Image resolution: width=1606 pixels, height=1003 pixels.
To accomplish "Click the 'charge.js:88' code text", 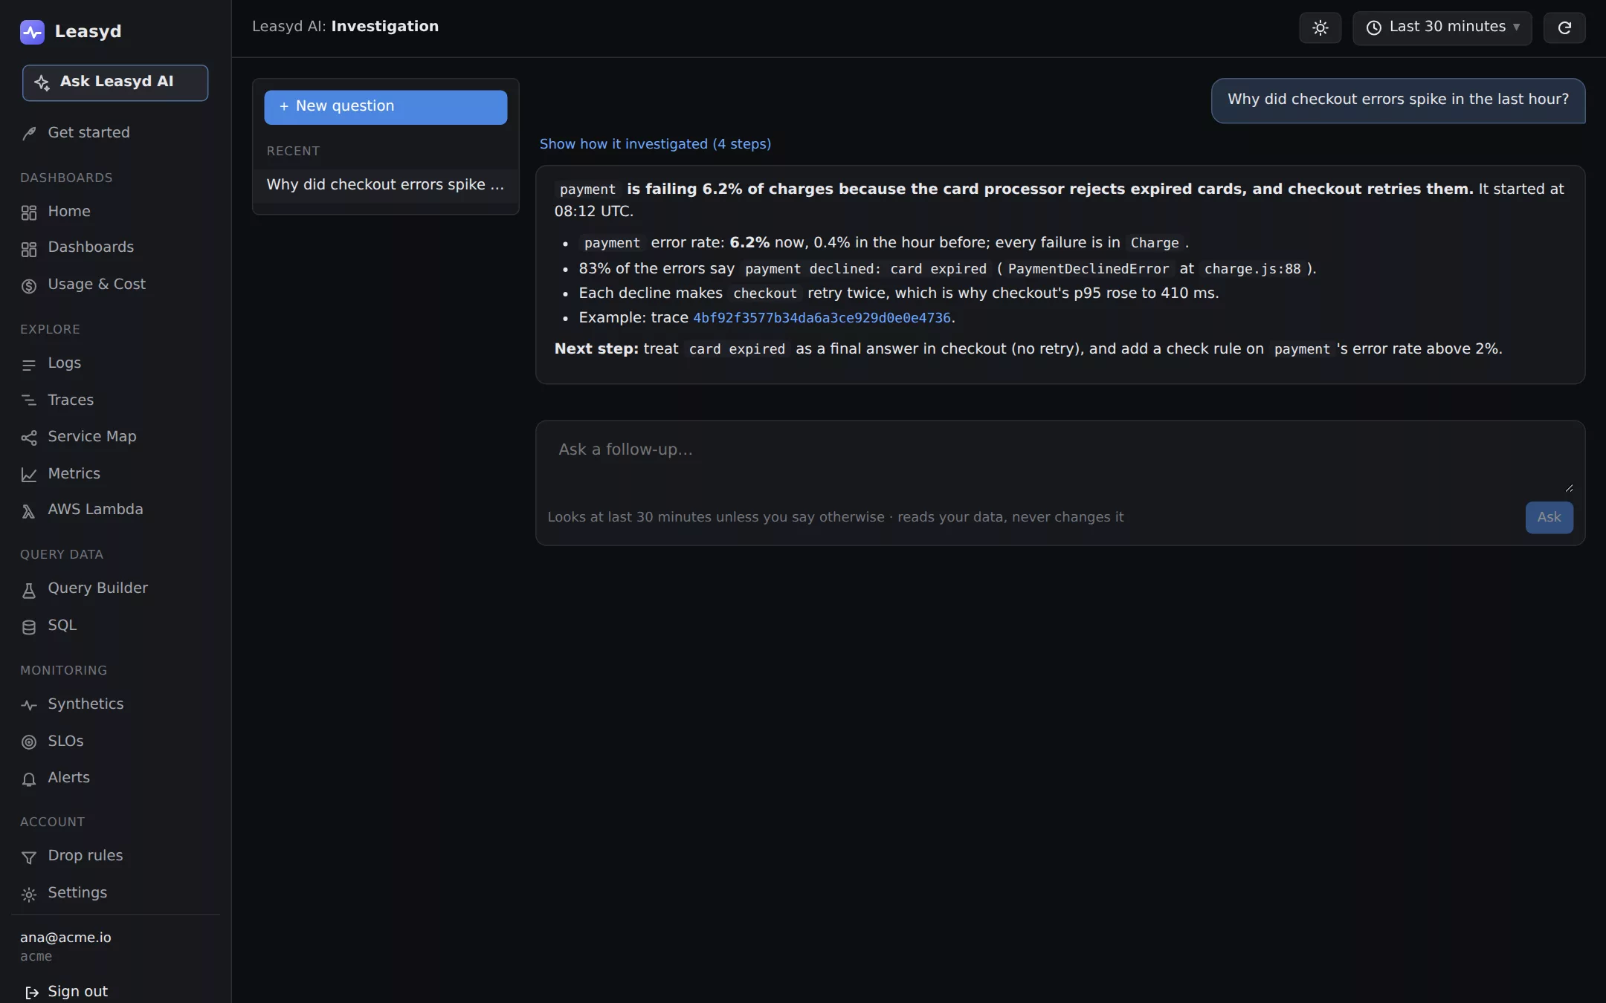I will [1252, 269].
